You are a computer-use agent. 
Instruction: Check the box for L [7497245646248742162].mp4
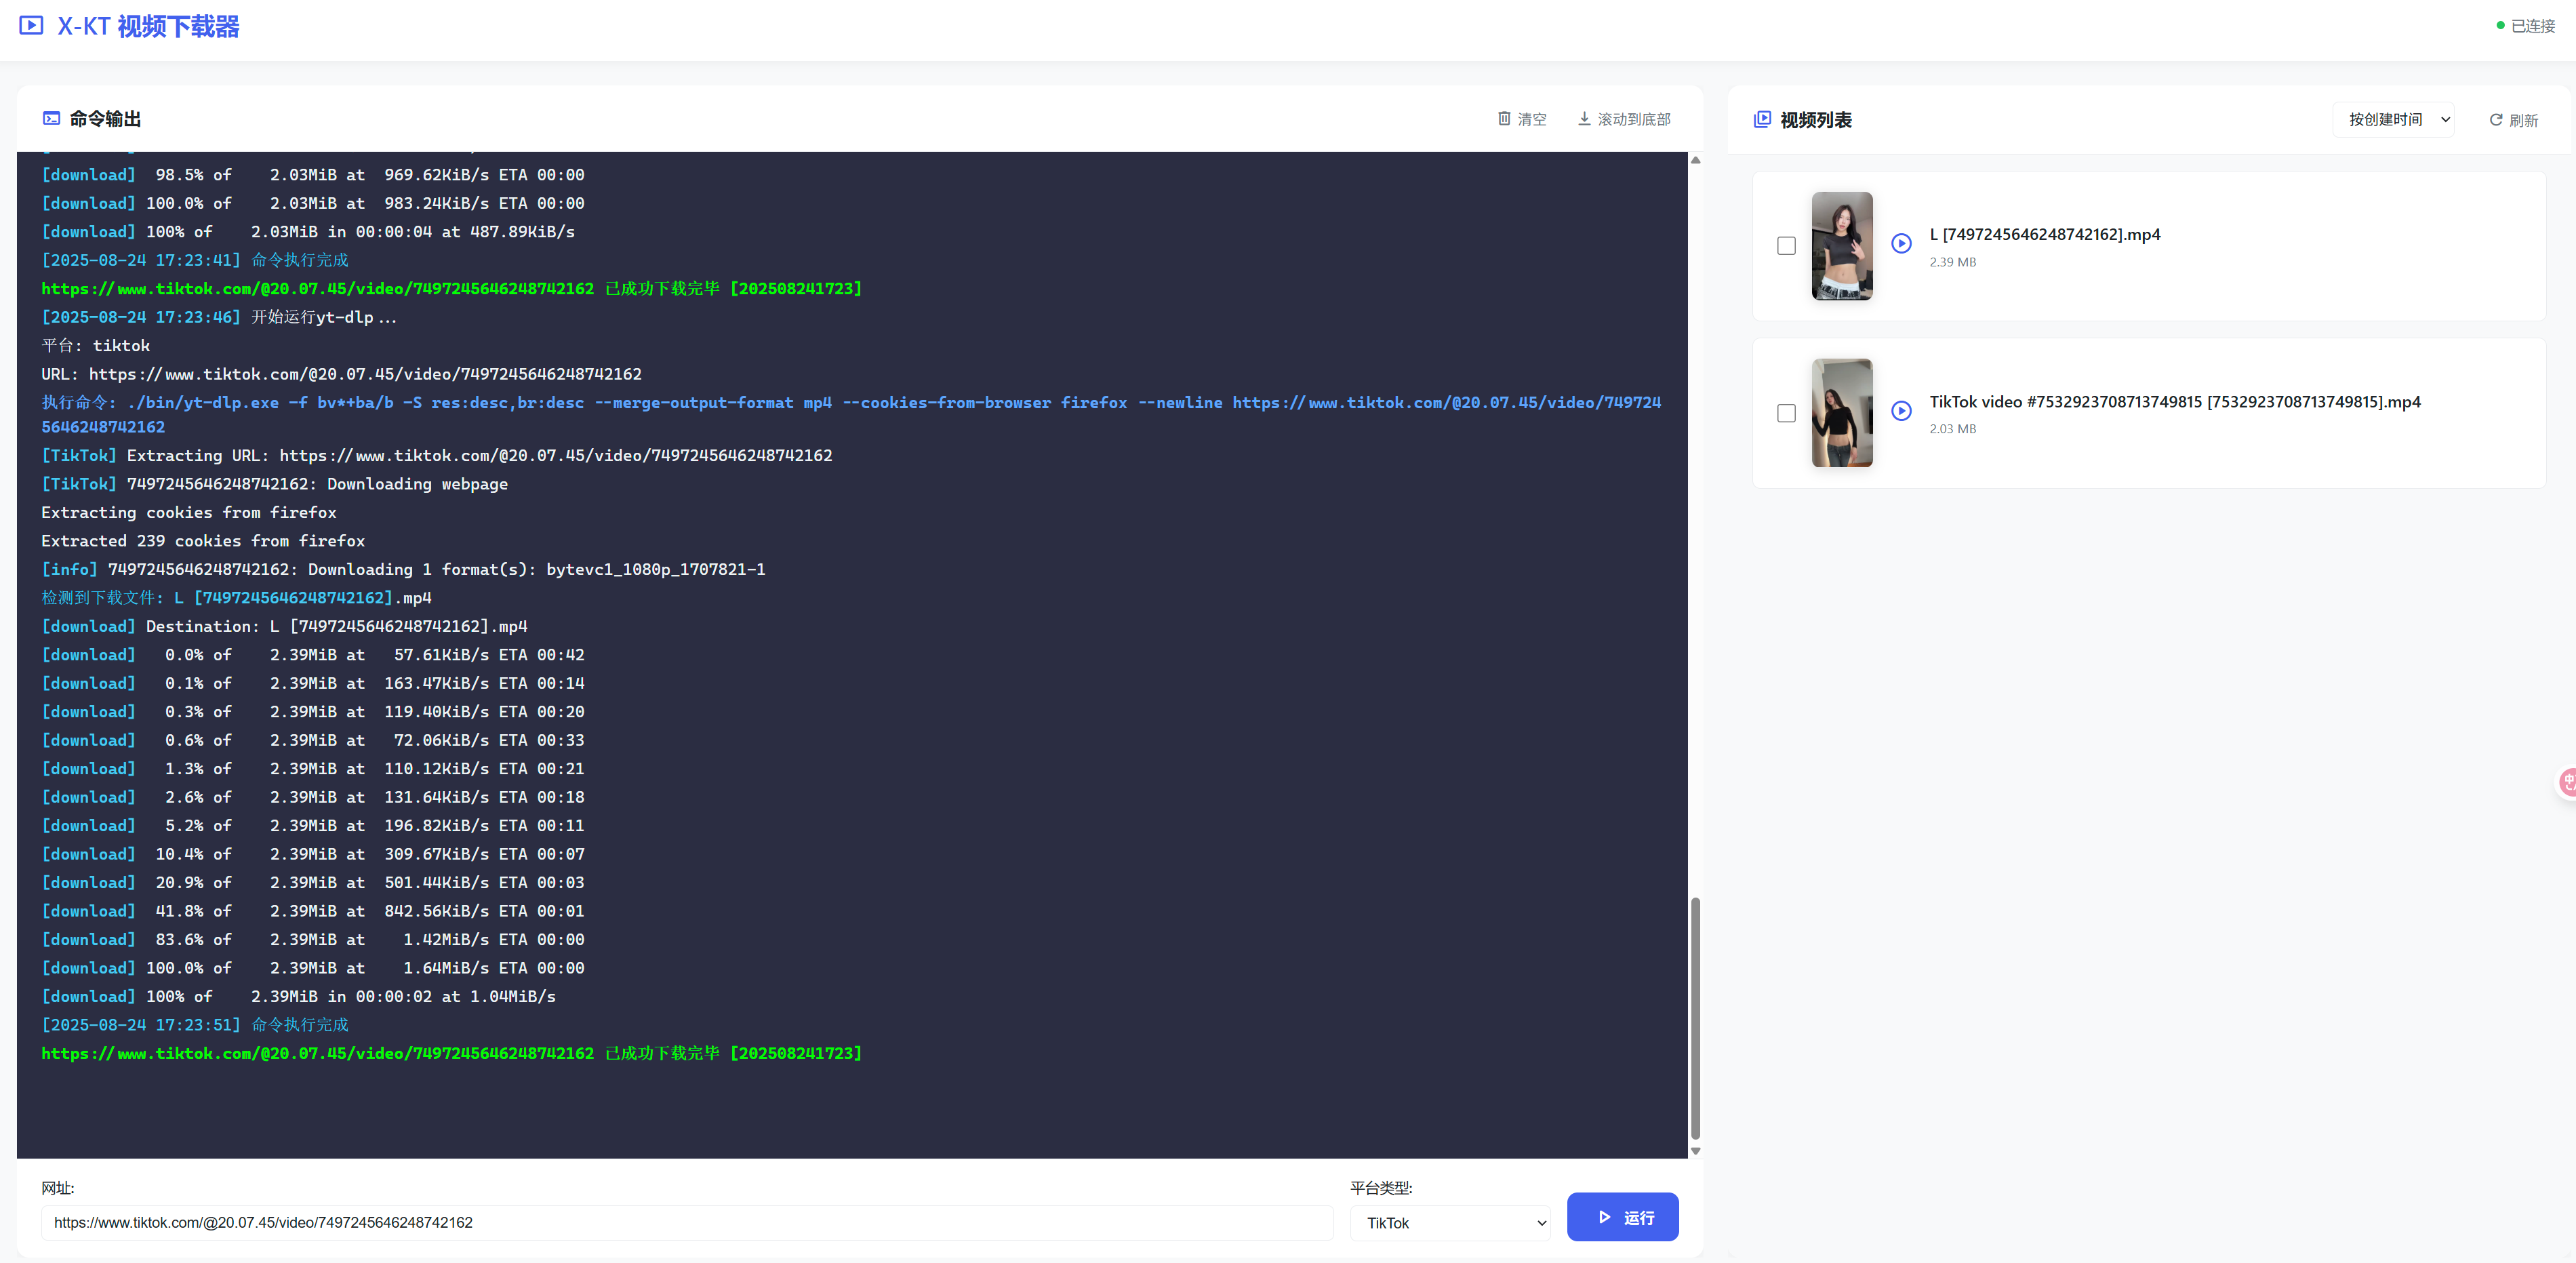pos(1786,246)
